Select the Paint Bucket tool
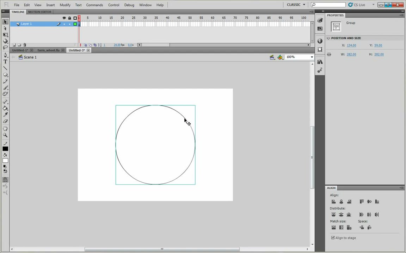 5,108
